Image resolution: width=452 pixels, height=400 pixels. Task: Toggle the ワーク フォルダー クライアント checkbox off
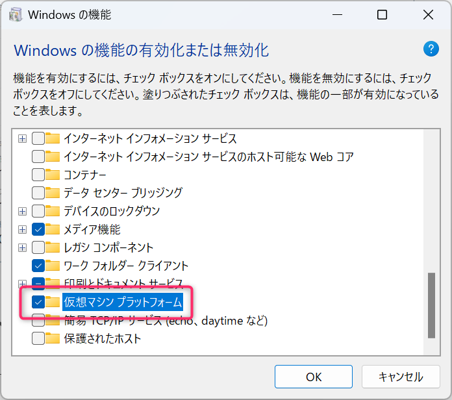[38, 266]
